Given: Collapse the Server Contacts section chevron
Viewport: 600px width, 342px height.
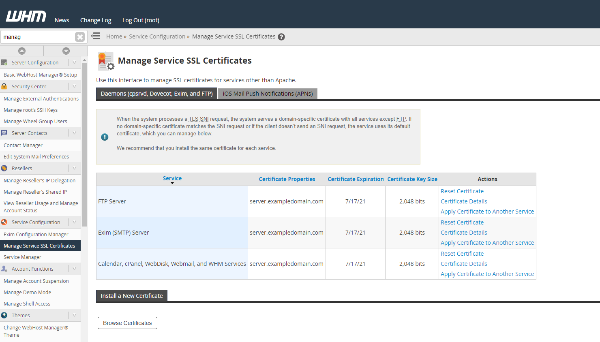Looking at the screenshot, I should click(x=74, y=133).
